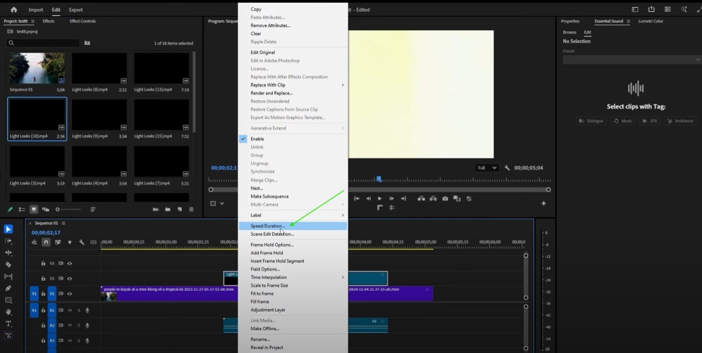Viewport: 702px width, 353px height.
Task: Expand the Label submenu
Action: (292, 215)
